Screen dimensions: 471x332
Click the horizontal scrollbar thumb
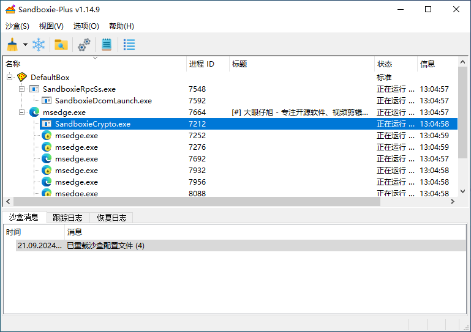point(197,202)
